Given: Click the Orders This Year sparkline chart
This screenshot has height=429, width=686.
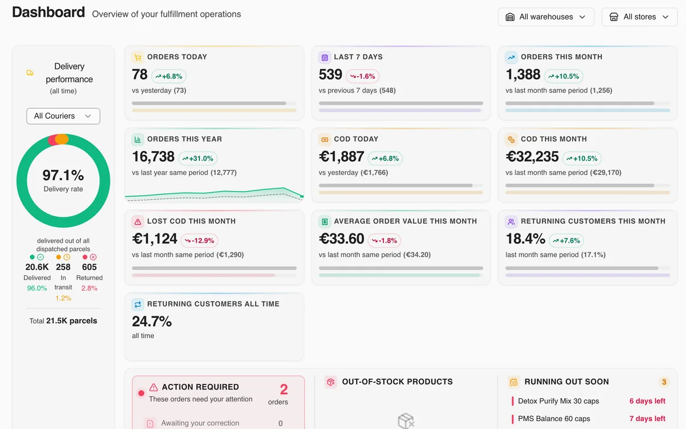Looking at the screenshot, I should (214, 194).
